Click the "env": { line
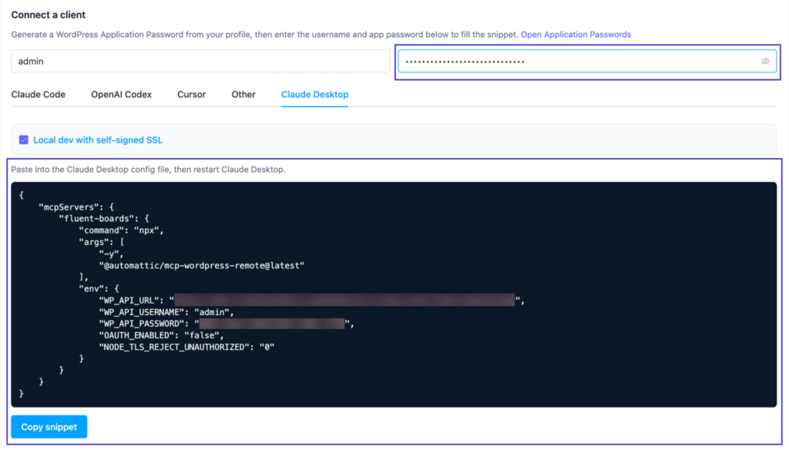 [99, 289]
